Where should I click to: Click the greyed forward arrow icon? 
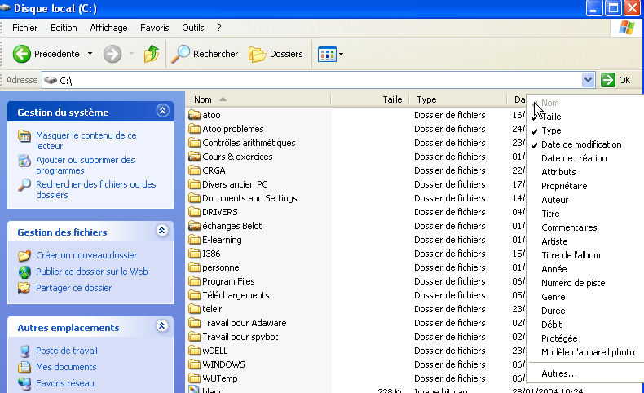click(x=112, y=54)
